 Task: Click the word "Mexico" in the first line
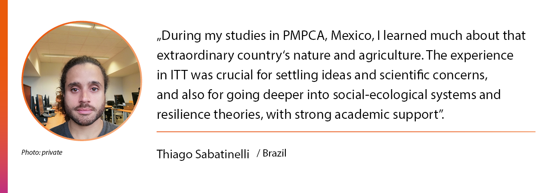(352, 36)
